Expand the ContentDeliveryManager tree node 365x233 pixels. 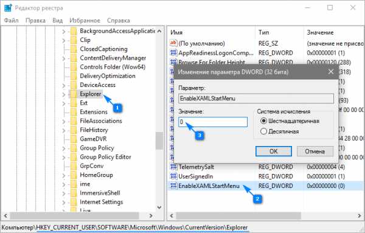click(63, 58)
